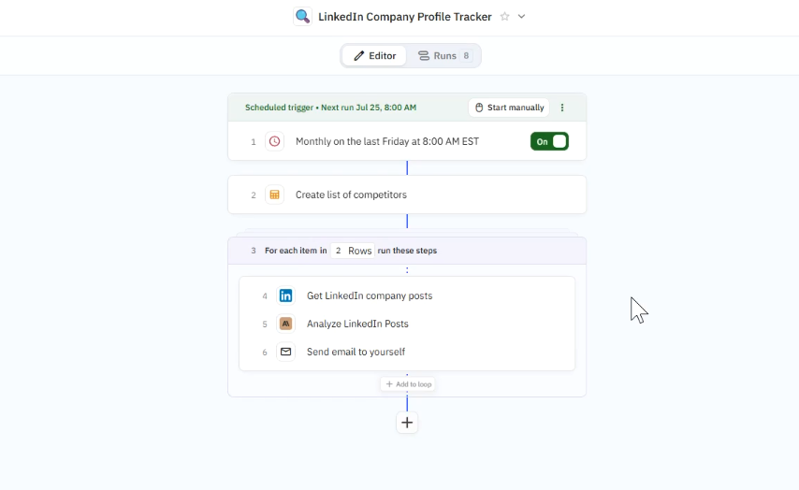Click the table icon of step 2
The image size is (799, 490).
275,195
